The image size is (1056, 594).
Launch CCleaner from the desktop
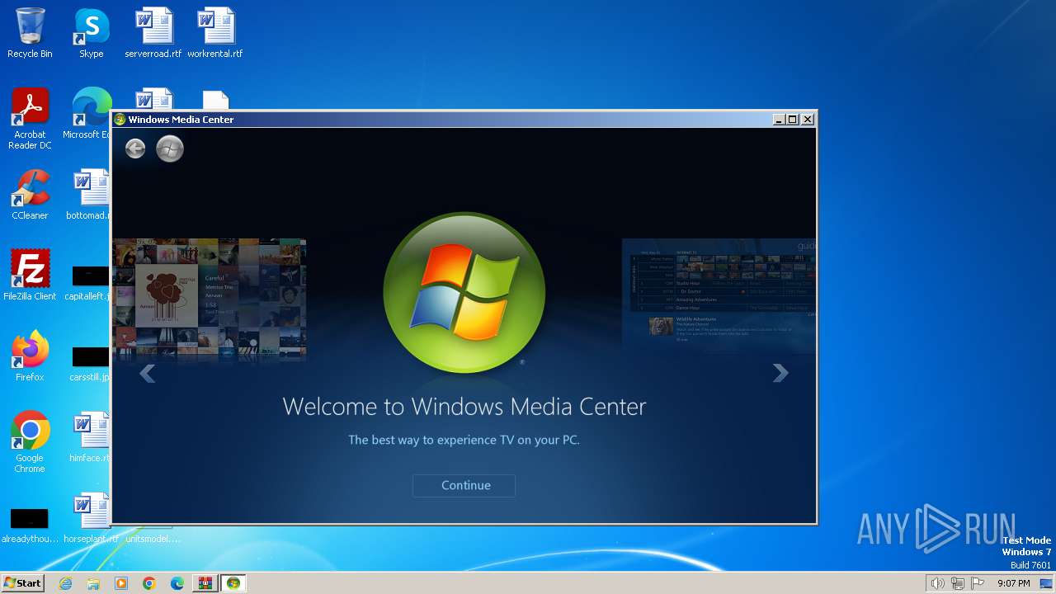click(x=30, y=195)
